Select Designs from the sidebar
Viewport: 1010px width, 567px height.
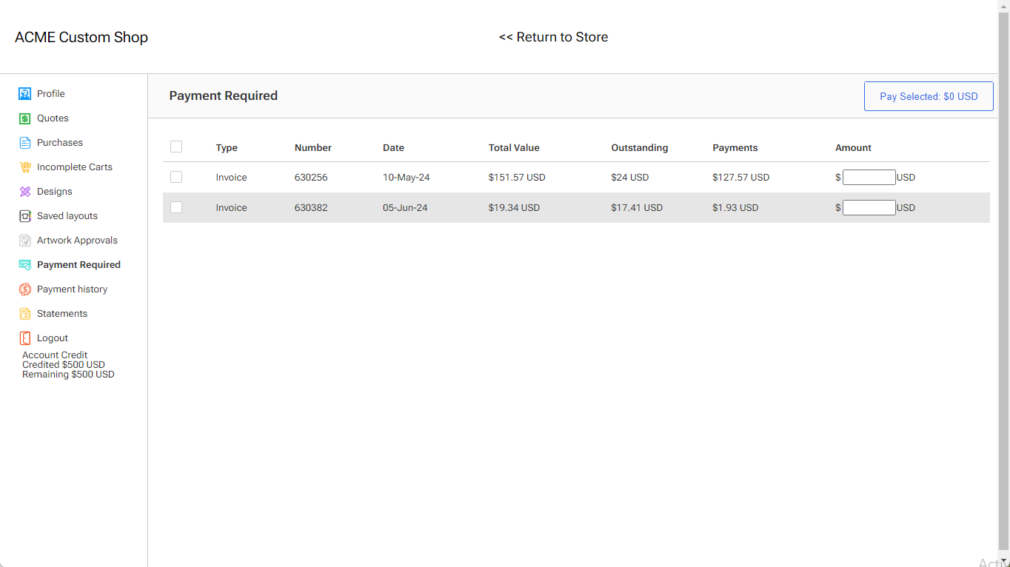[x=55, y=192]
